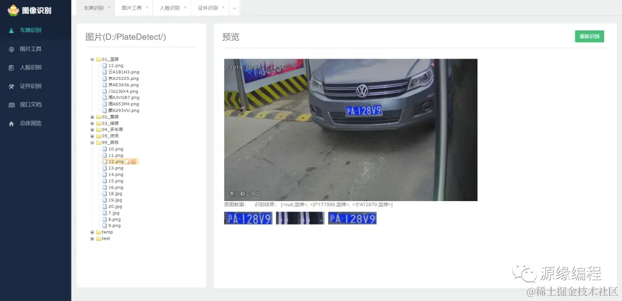This screenshot has height=301, width=622.
Task: Collapse the 99_其他 folder node
Action: pos(92,142)
